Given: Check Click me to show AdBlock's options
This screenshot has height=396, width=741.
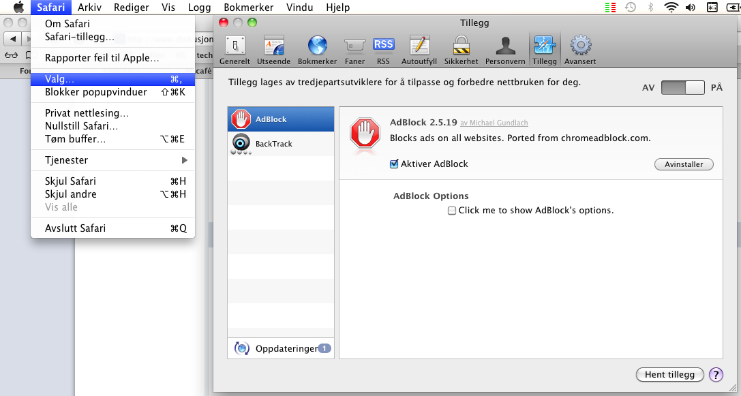Looking at the screenshot, I should (452, 211).
